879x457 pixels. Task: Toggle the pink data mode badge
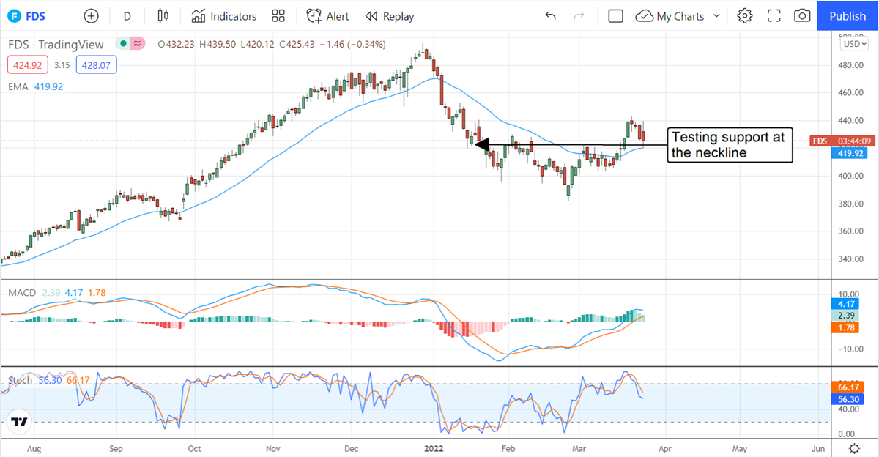pos(136,44)
